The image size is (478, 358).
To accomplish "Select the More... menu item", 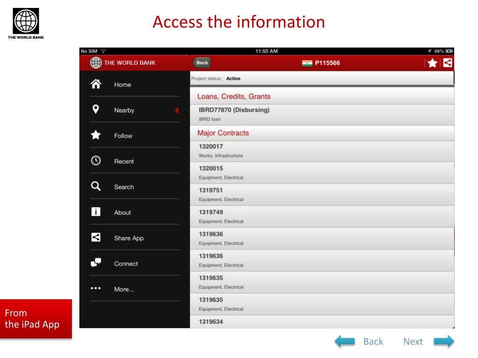I will [x=134, y=289].
